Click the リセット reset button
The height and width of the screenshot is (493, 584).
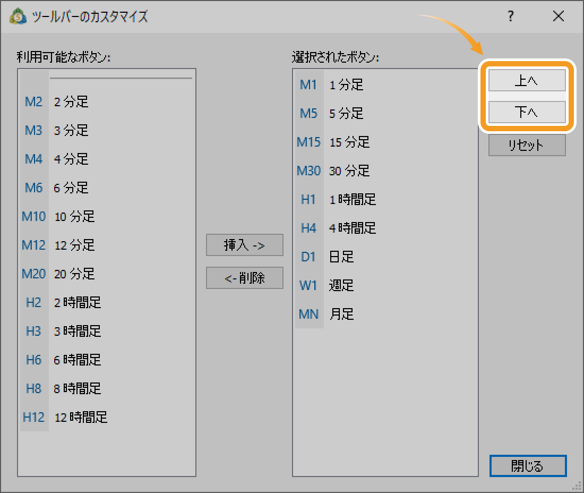pos(527,145)
